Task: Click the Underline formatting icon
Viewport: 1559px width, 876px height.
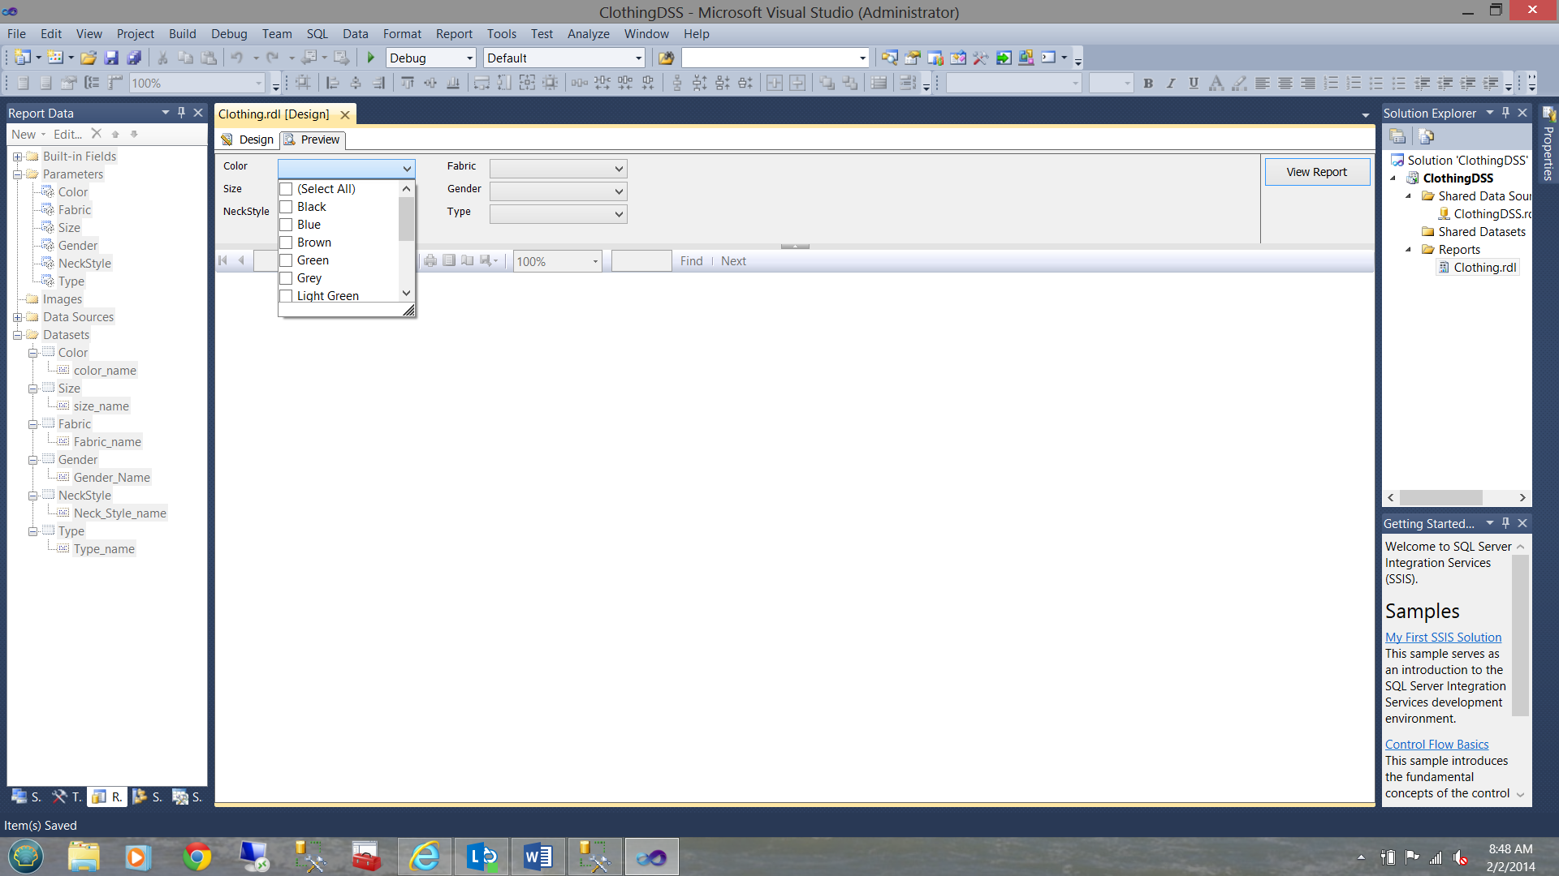Action: (1194, 83)
